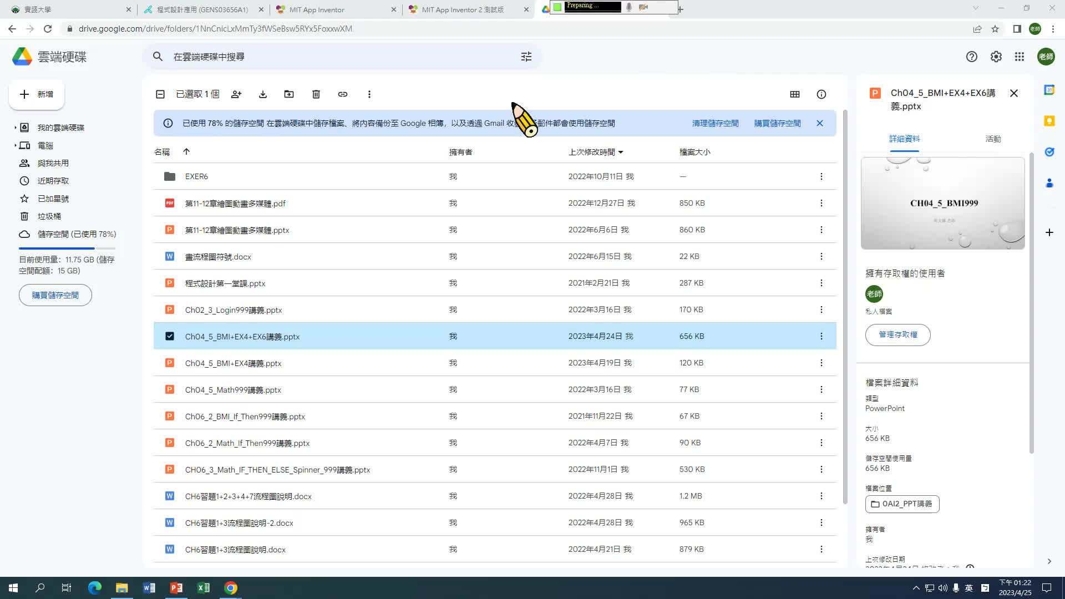
Task: Click 管理存取權 button
Action: coord(897,335)
